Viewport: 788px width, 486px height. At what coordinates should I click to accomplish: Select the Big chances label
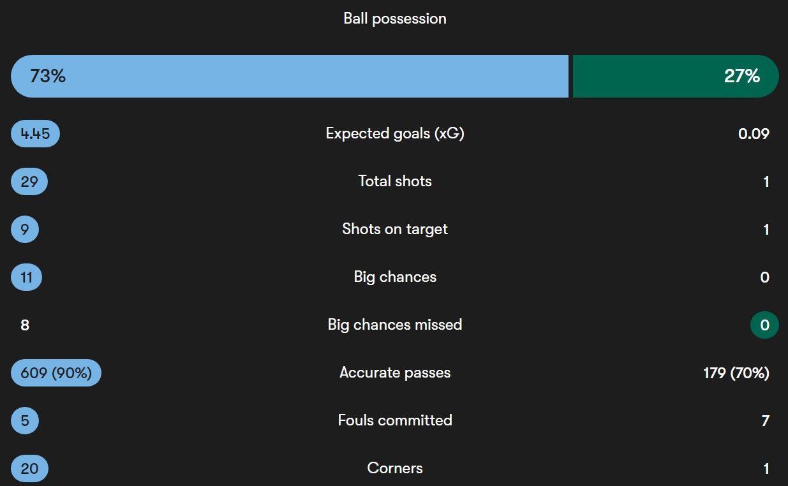coord(395,277)
